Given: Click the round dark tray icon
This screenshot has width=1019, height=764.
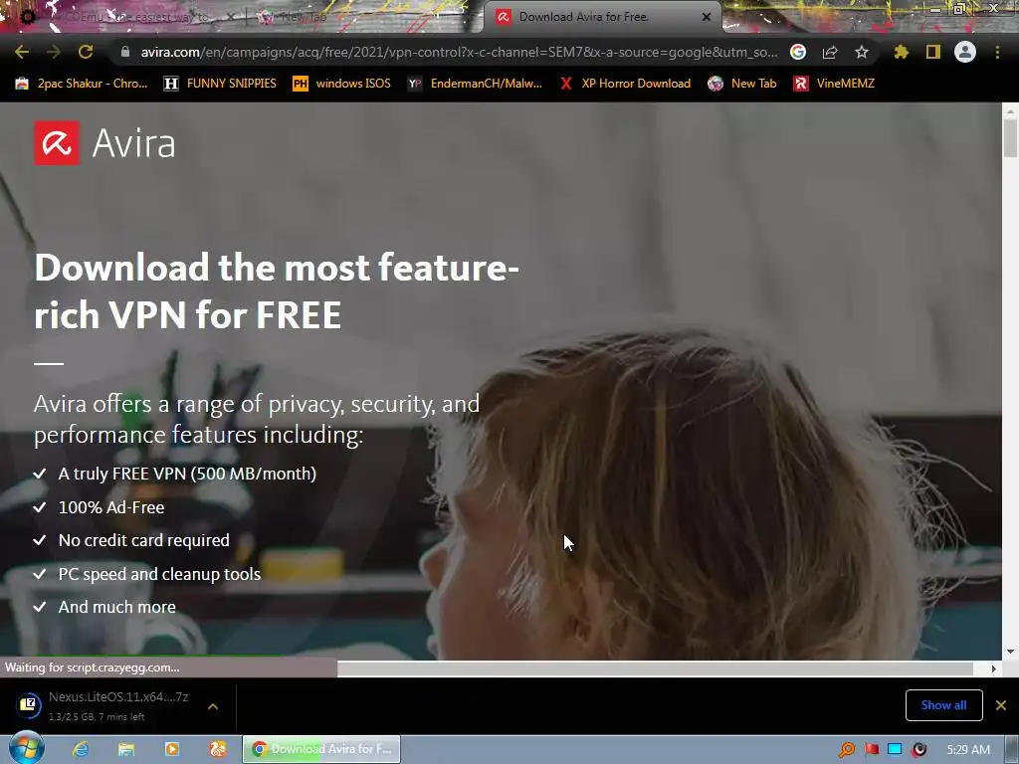Looking at the screenshot, I should [x=918, y=750].
